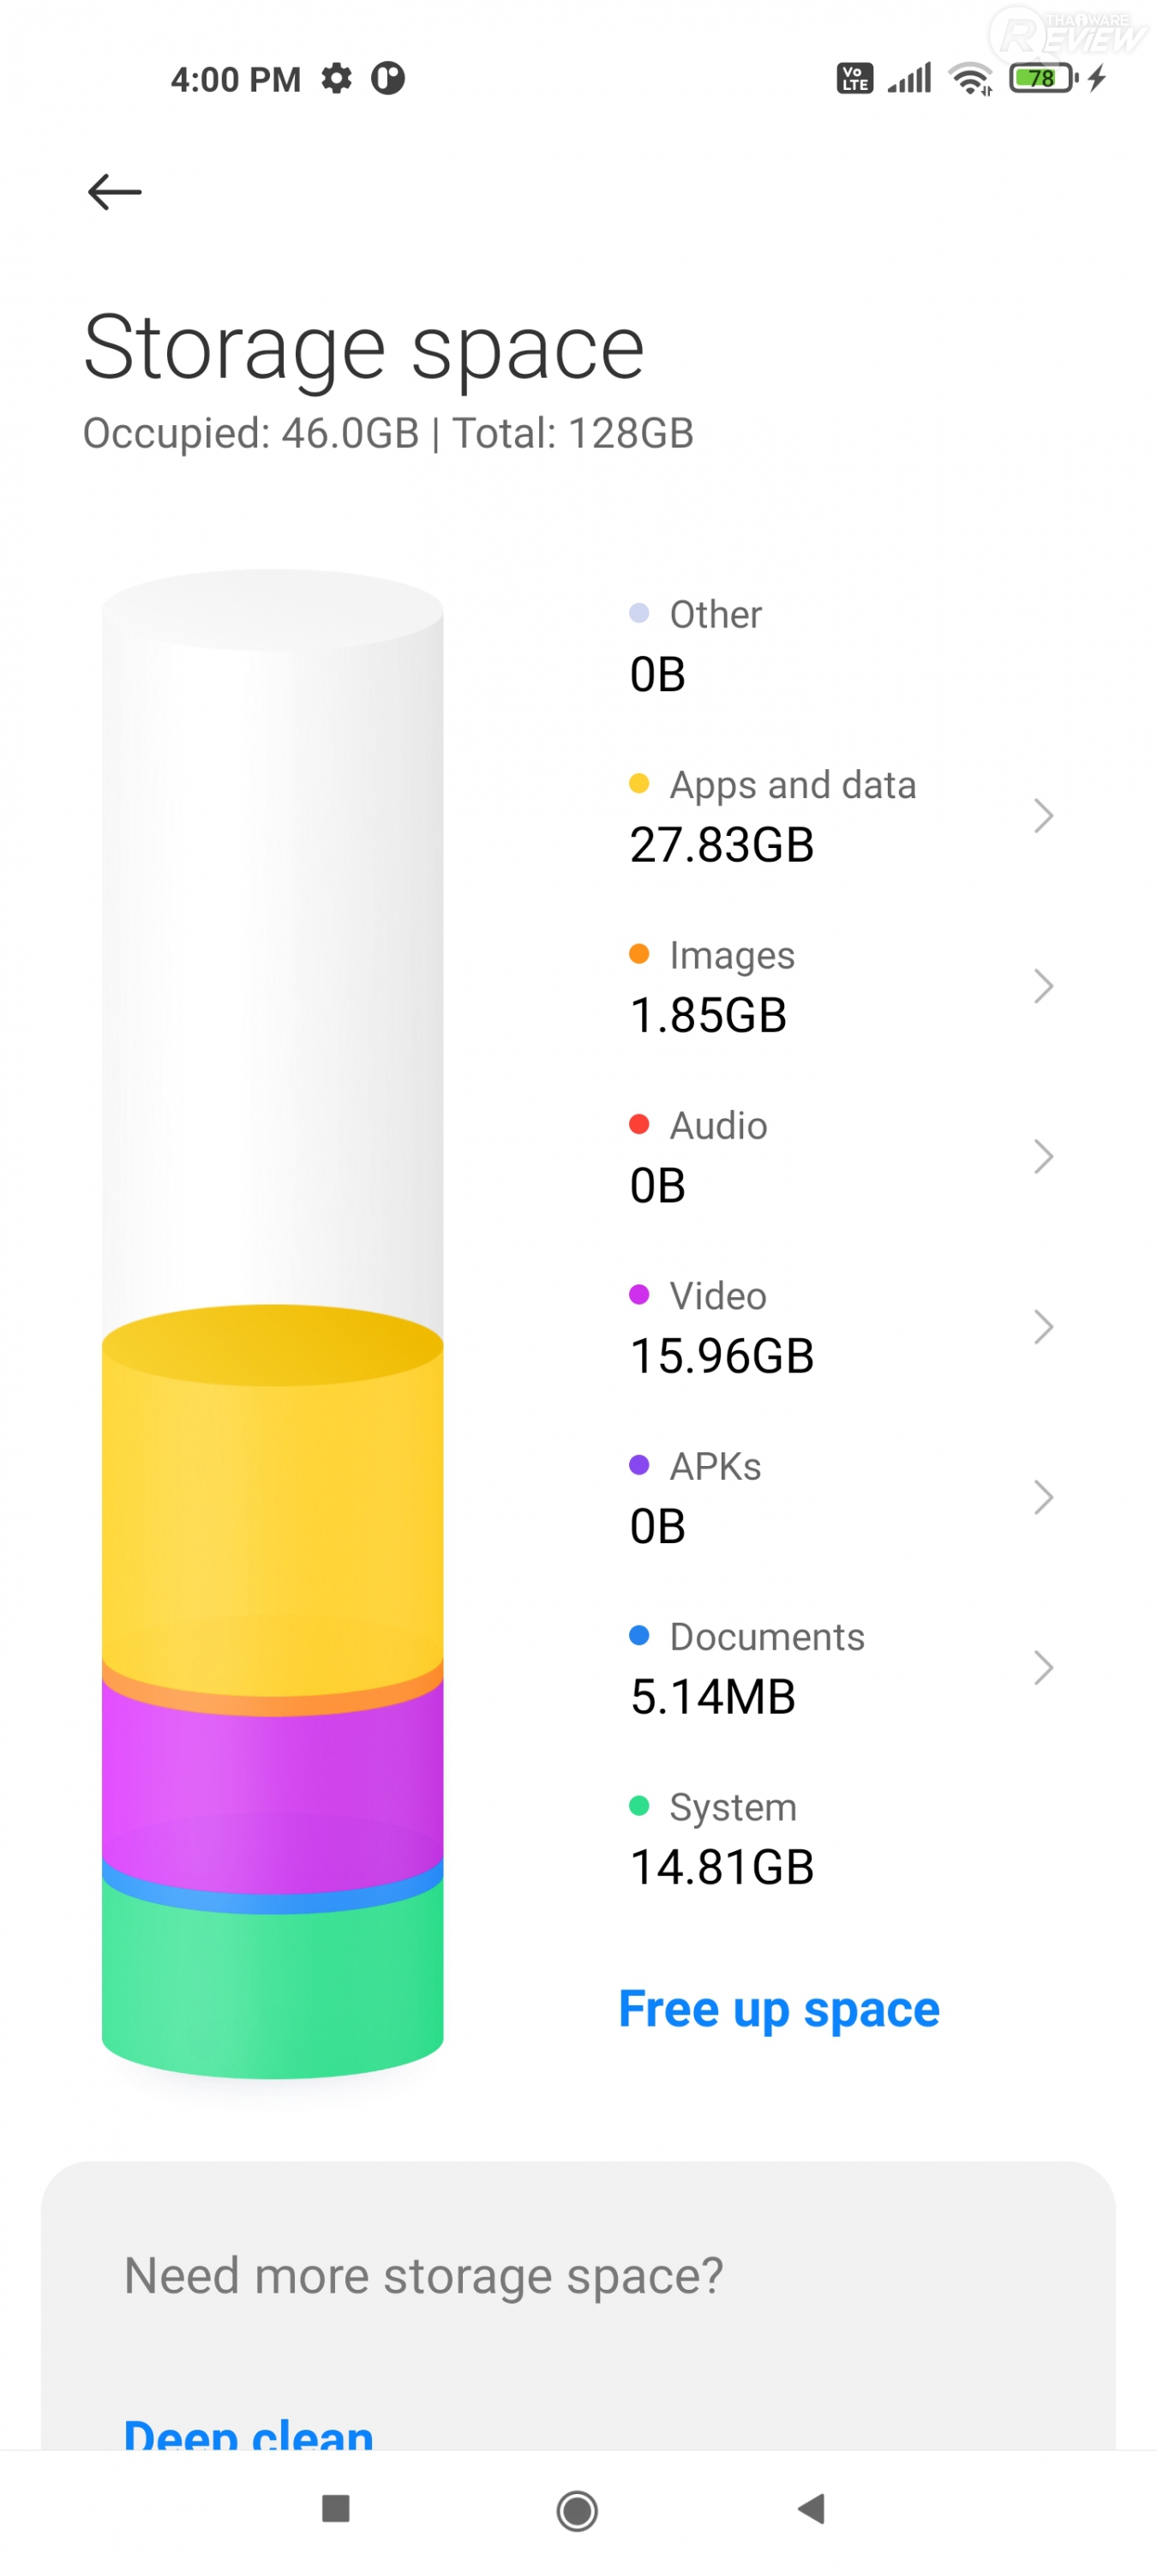Expand Apps and data chevron
Screen dimensions: 1157x2572
[x=1043, y=815]
